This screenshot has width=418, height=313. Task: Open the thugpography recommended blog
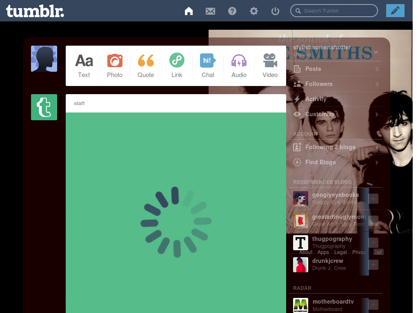tap(332, 239)
